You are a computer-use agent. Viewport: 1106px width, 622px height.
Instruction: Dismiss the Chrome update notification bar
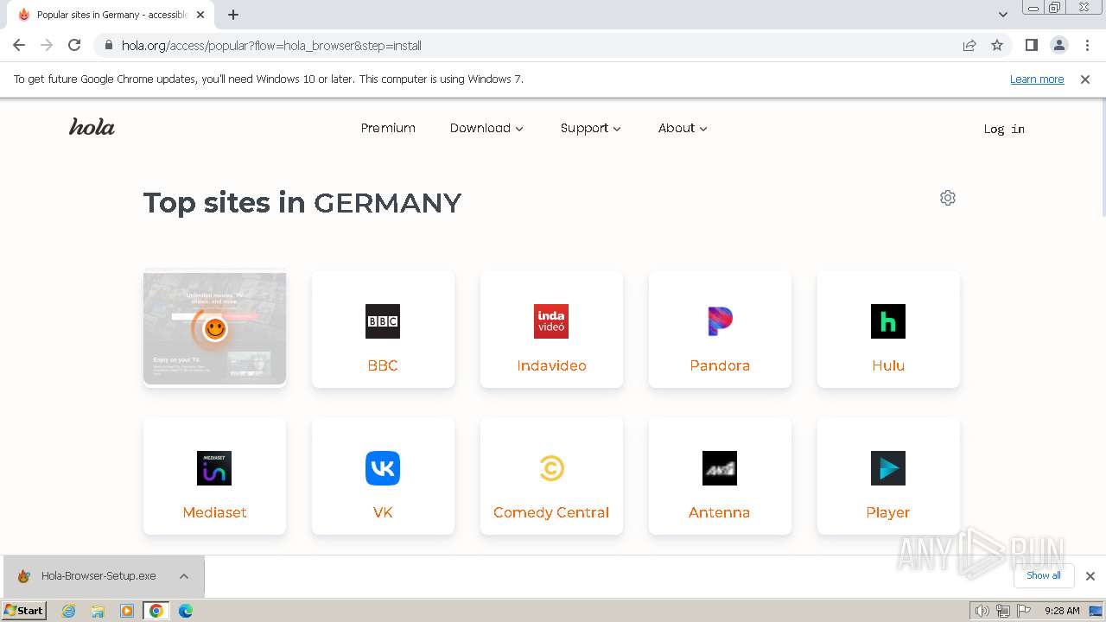[x=1085, y=79]
